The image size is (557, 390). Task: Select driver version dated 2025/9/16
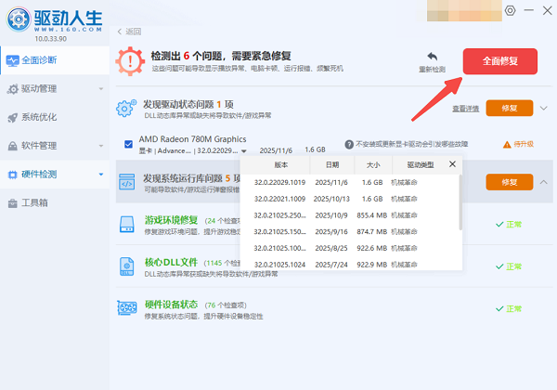pos(350,232)
